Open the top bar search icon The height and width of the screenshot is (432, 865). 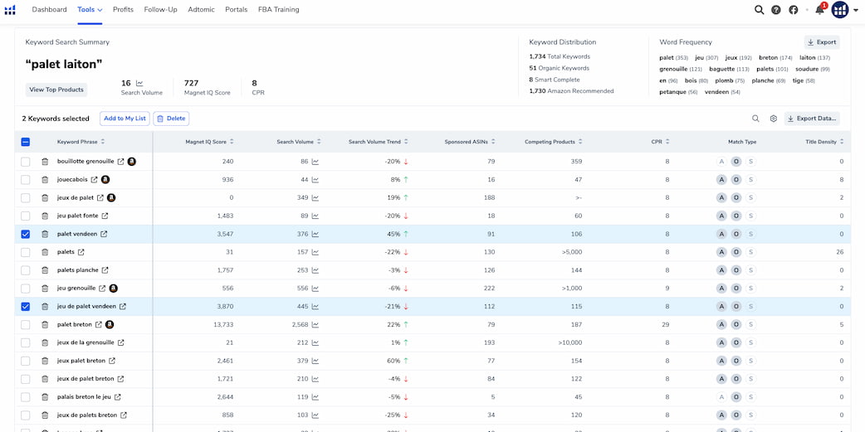pyautogui.click(x=759, y=10)
